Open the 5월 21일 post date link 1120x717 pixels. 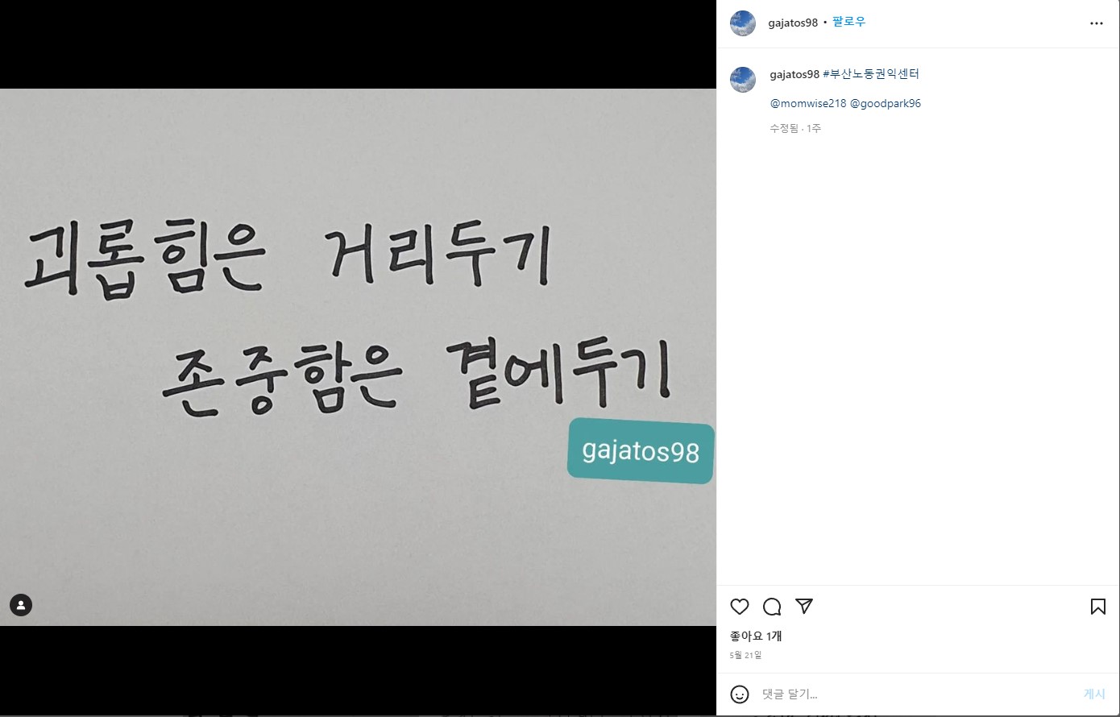[745, 655]
